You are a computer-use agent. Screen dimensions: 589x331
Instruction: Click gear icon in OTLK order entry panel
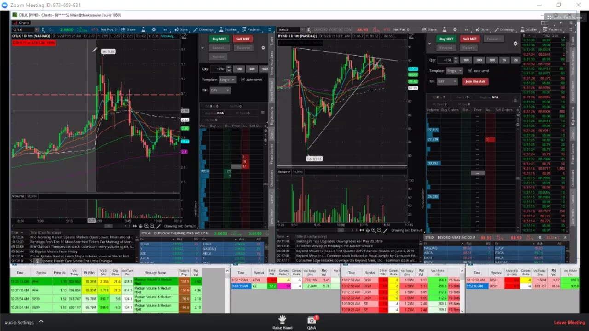(263, 48)
